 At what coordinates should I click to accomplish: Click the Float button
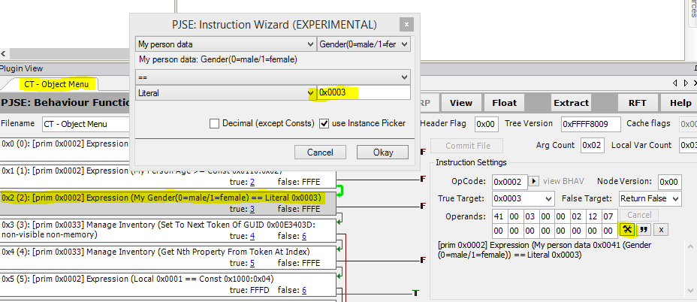[505, 103]
